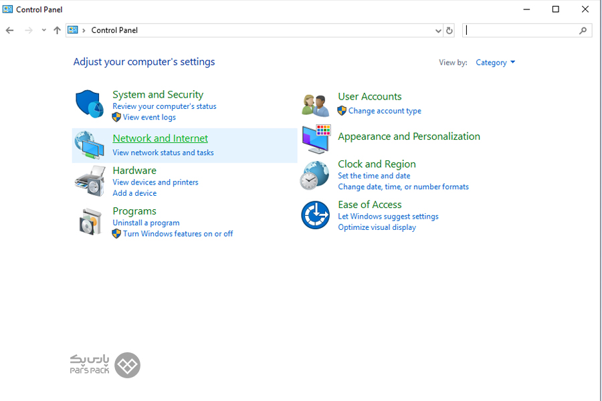Select Change date, time, or number formats
The width and height of the screenshot is (602, 401).
point(403,187)
